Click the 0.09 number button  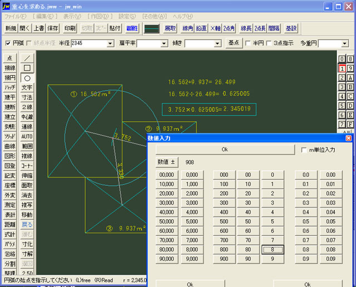[331, 259]
